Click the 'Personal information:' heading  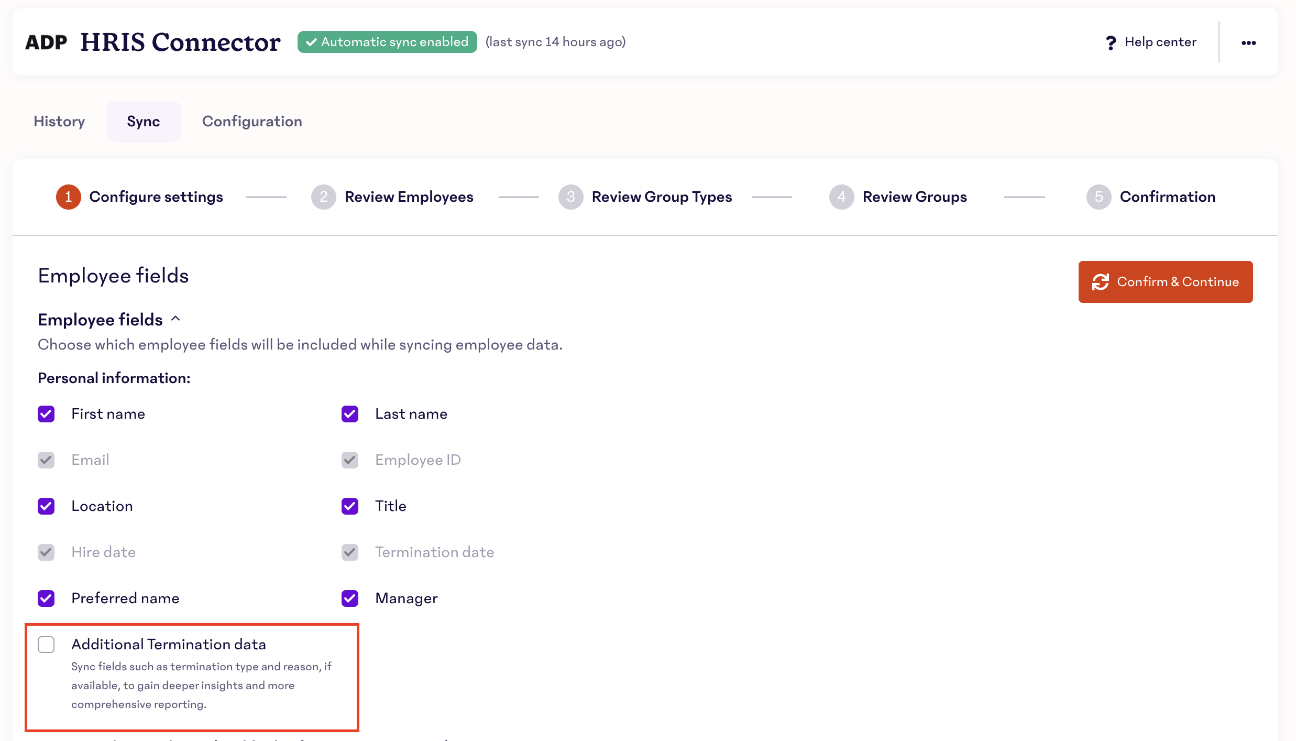click(x=114, y=378)
